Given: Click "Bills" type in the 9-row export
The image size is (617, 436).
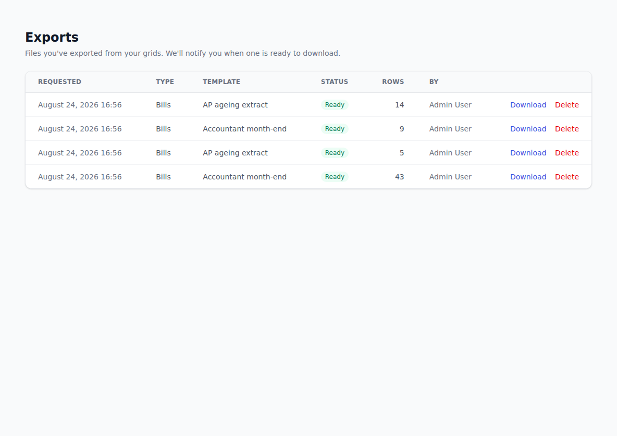Looking at the screenshot, I should (163, 129).
